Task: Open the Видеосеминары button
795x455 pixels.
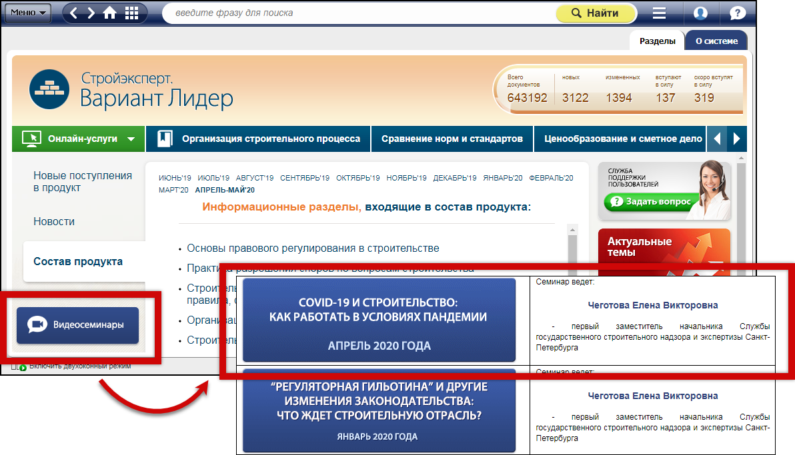Action: (77, 325)
